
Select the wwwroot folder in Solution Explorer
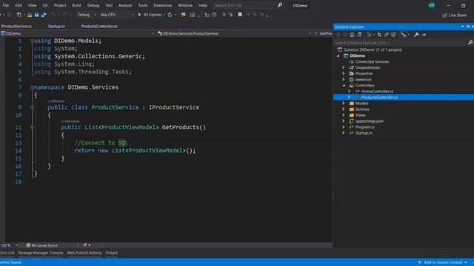pyautogui.click(x=364, y=80)
